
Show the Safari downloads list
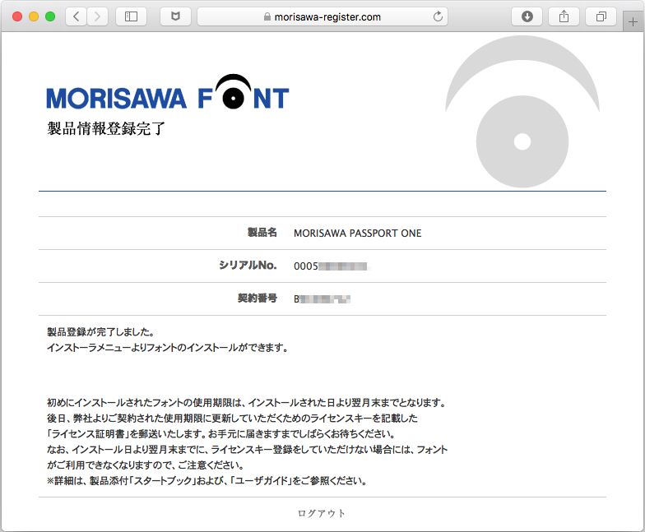[527, 16]
